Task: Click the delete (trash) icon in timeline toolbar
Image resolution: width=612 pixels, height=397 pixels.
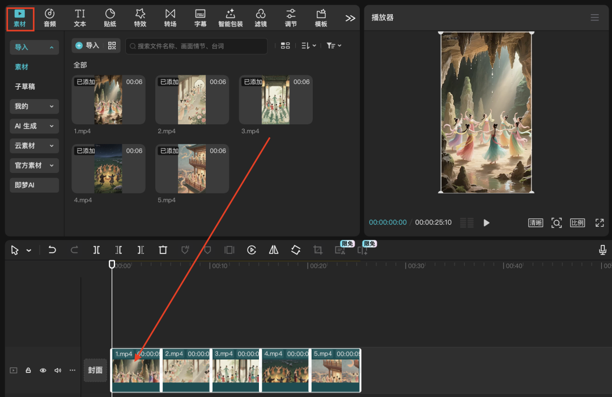Action: [x=163, y=250]
